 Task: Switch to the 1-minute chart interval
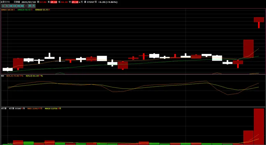3,6
